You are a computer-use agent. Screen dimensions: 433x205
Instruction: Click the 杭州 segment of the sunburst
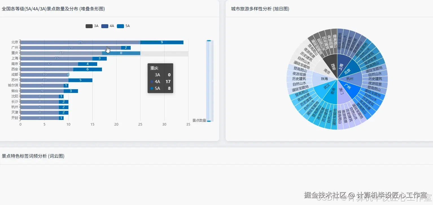(350, 79)
